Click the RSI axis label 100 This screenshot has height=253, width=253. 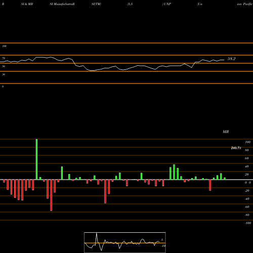[x=4, y=46]
